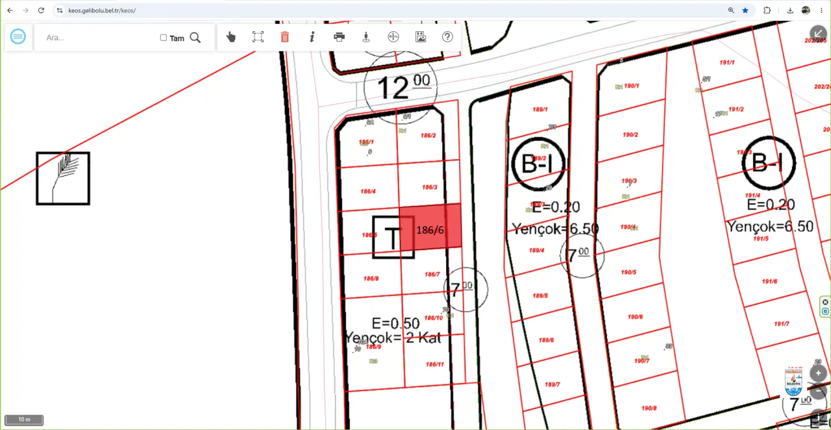This screenshot has width=831, height=430.
Task: Click parcel label 186/8
Action: (x=371, y=279)
